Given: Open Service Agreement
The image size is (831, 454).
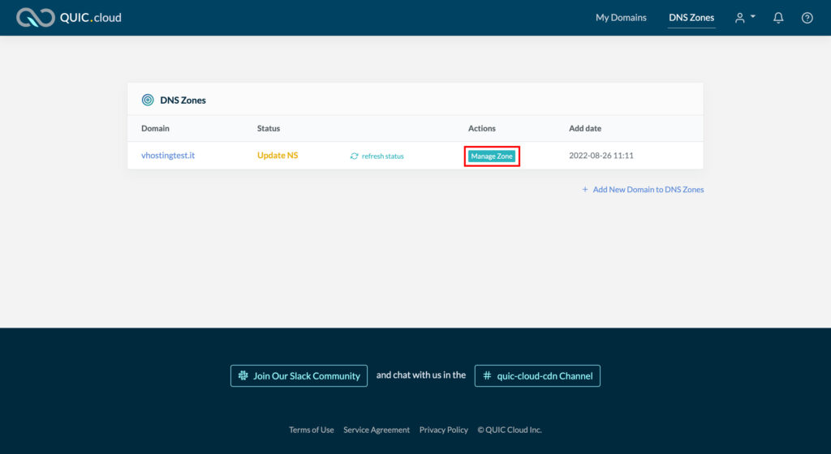Looking at the screenshot, I should point(377,430).
